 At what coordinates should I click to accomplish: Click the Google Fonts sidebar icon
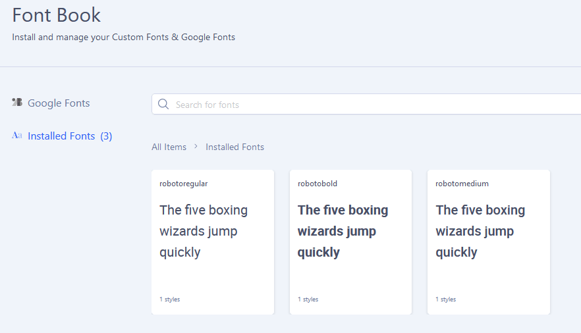(x=17, y=103)
